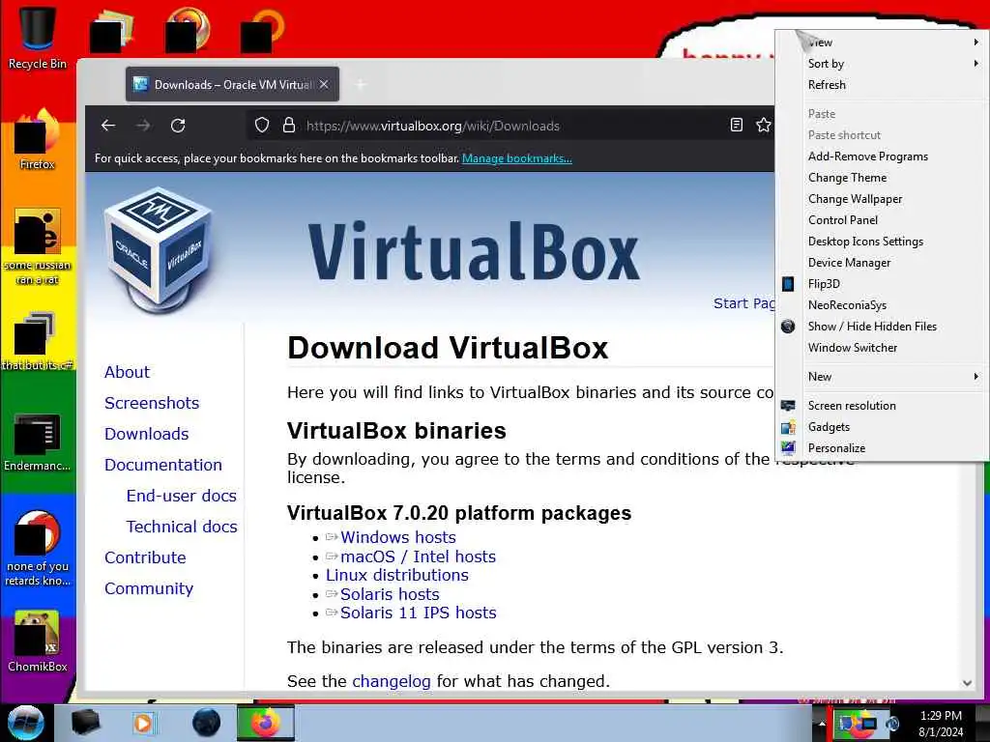Image resolution: width=990 pixels, height=742 pixels.
Task: Select the Endermanc... desktop icon
Action: [38, 442]
